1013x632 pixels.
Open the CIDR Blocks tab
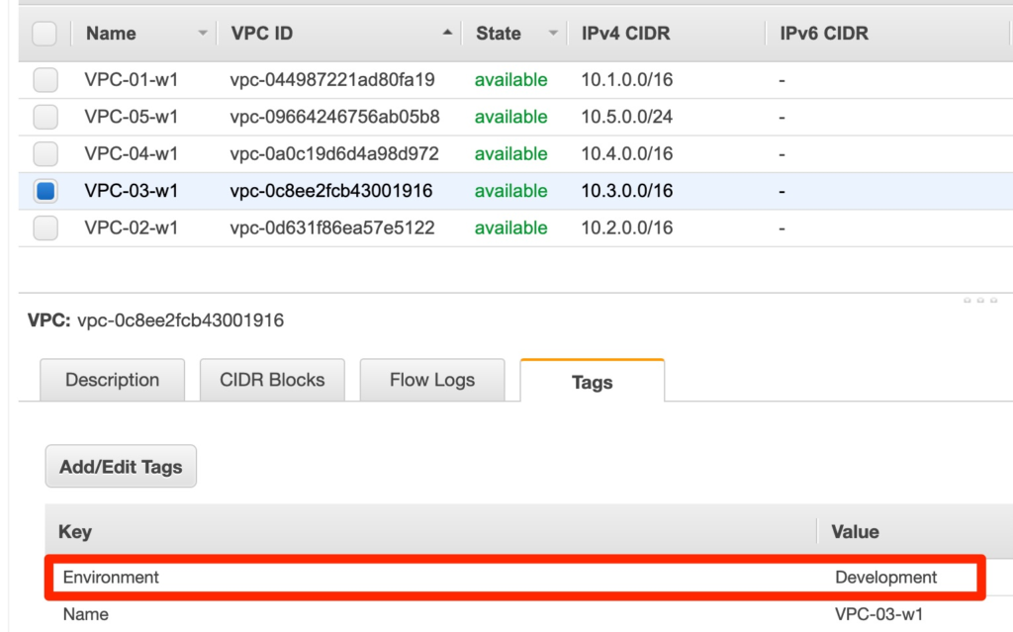click(272, 380)
